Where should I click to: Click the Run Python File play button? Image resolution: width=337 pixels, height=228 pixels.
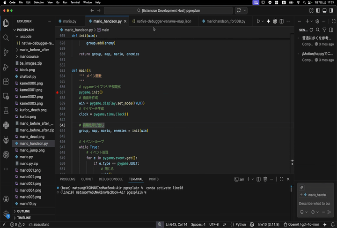tap(258, 21)
